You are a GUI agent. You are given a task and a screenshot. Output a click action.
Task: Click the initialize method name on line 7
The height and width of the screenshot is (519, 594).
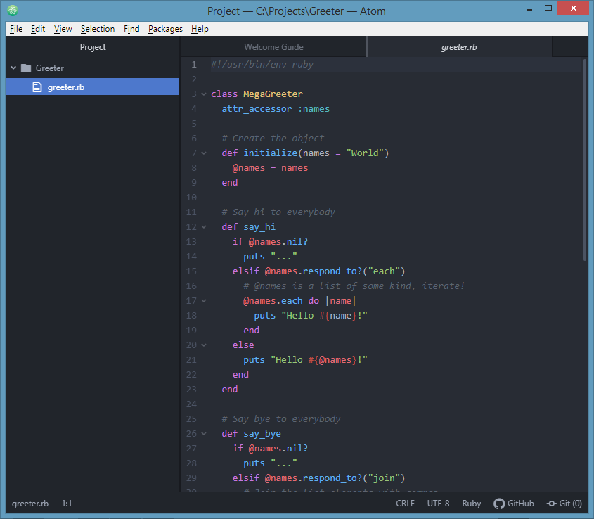(271, 153)
